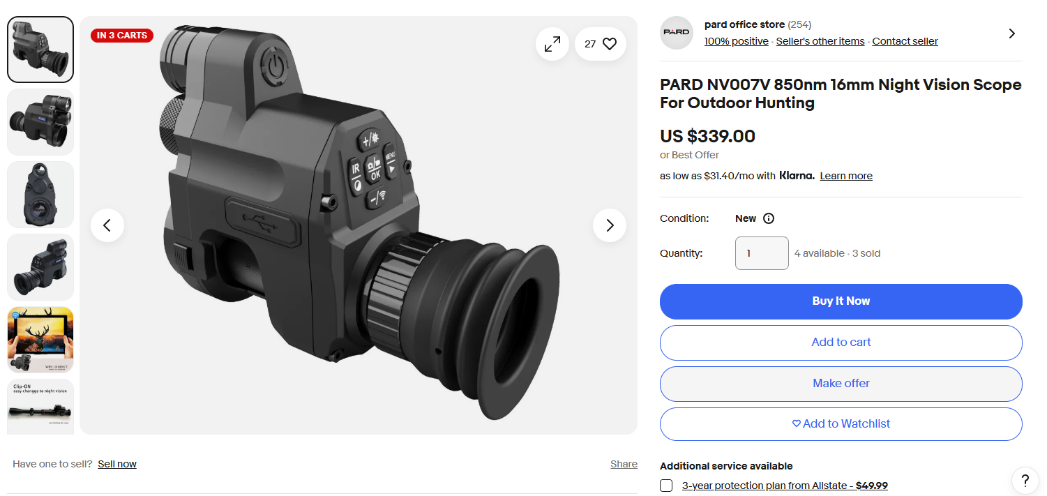Select the fourth thumbnail of scope angled view
Image resolution: width=1047 pixels, height=496 pixels.
tap(40, 267)
